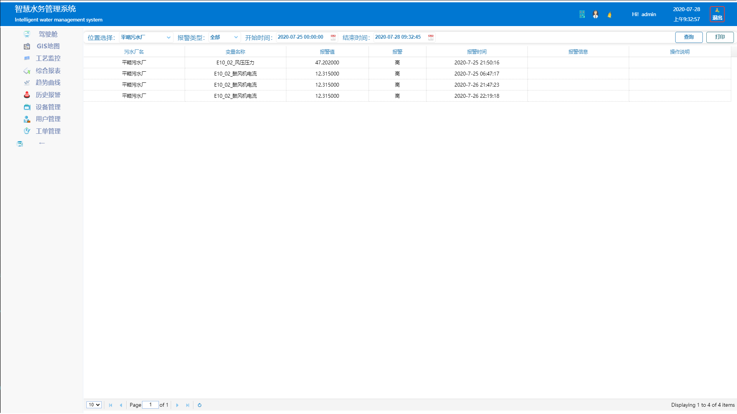Click the 工单管理 work order icon
This screenshot has height=414, width=737.
pos(27,131)
